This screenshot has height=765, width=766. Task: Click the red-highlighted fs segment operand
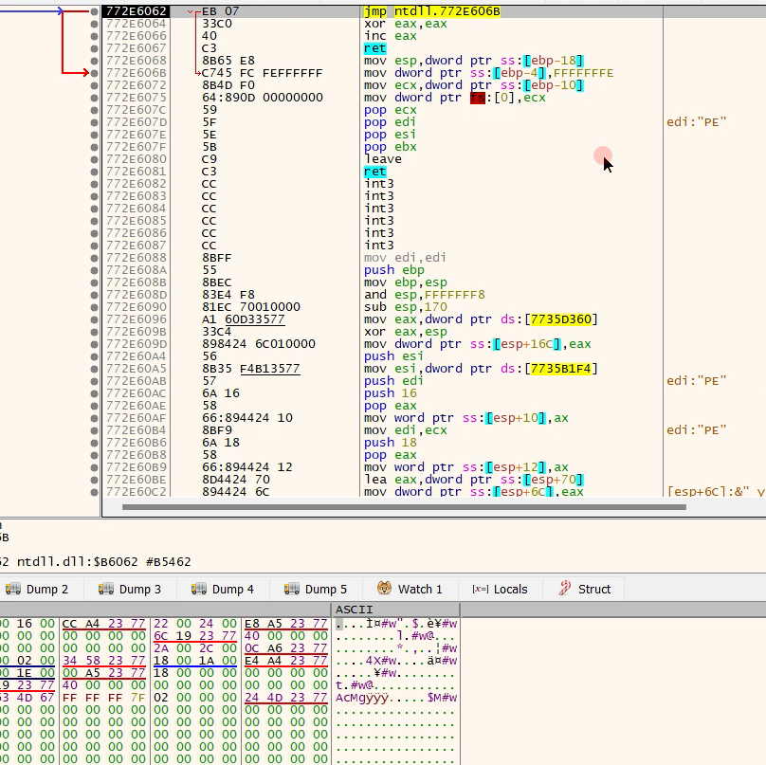477,98
